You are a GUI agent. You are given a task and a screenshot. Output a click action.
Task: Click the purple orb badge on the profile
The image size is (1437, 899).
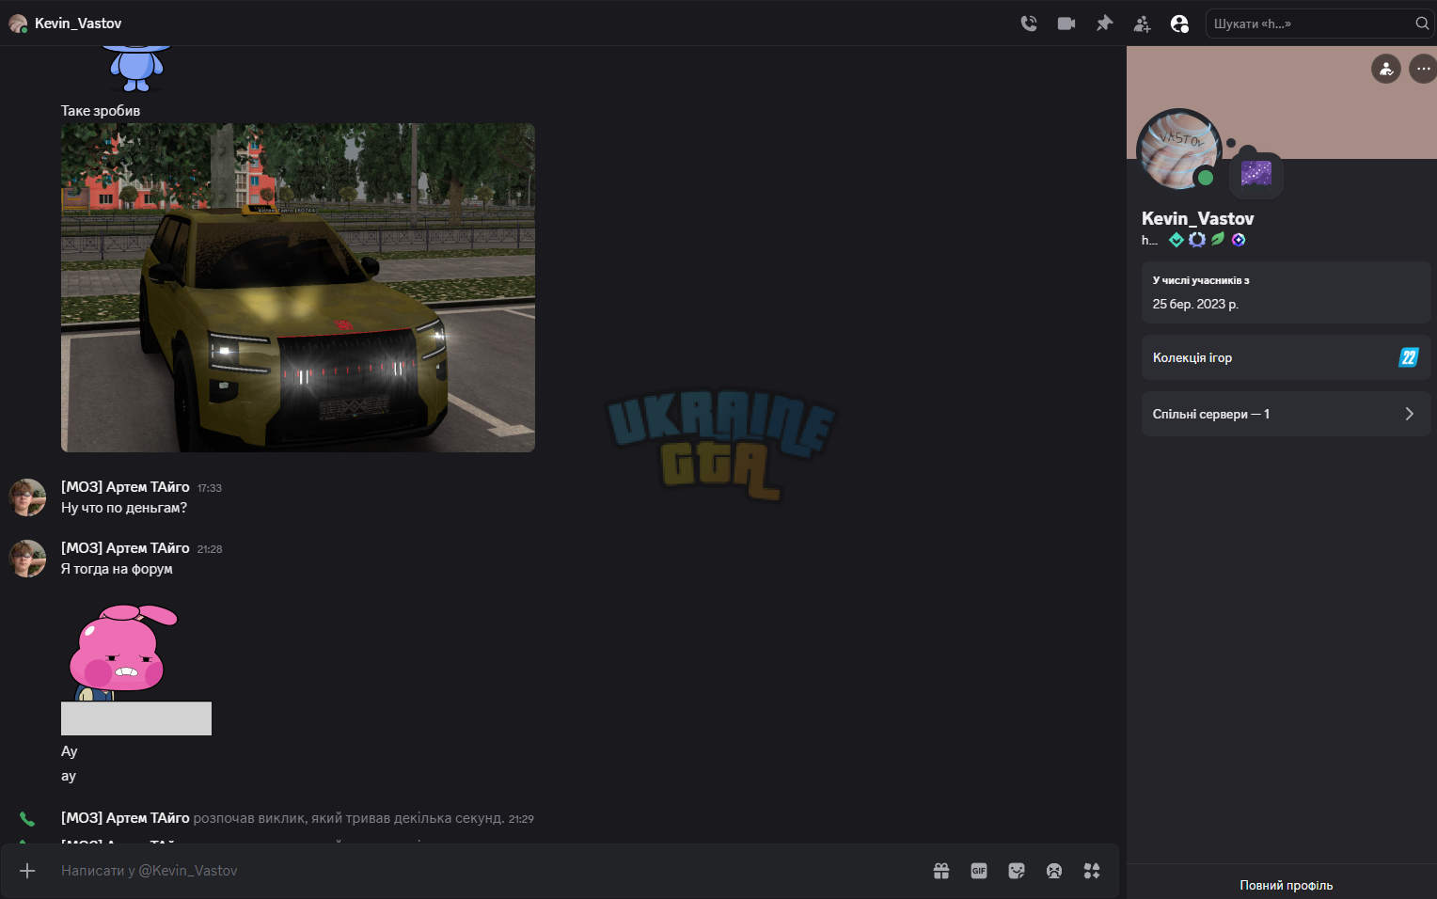[1239, 240]
